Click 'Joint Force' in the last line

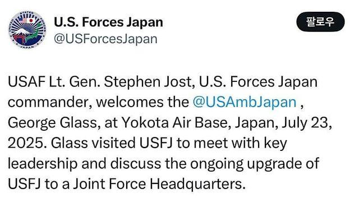point(110,184)
